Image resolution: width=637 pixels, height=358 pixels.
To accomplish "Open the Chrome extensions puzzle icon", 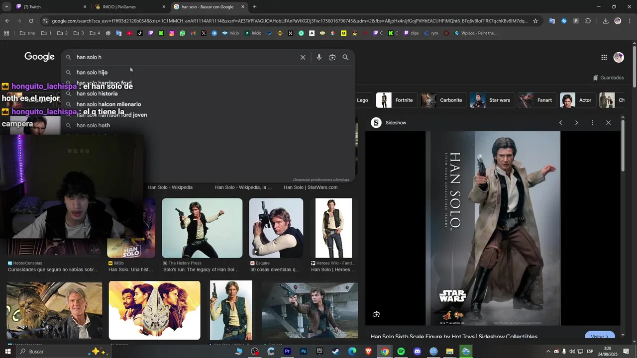I will click(x=588, y=21).
